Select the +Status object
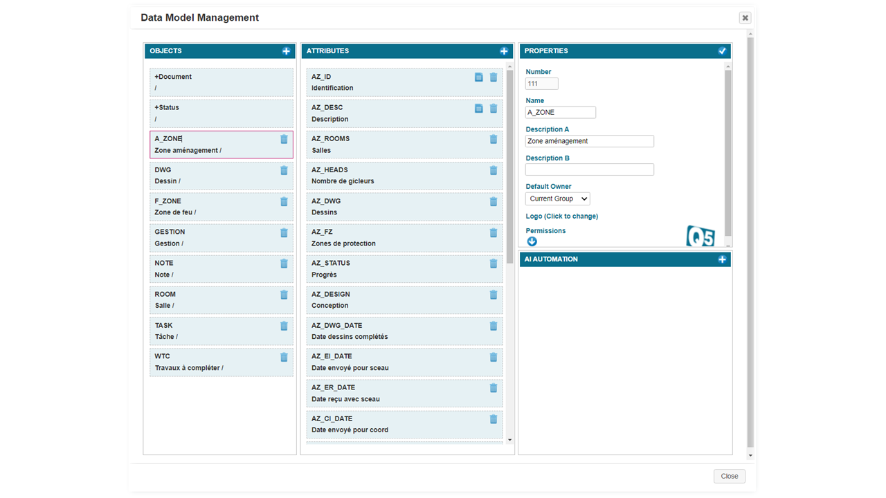The width and height of the screenshot is (886, 498). [x=221, y=113]
